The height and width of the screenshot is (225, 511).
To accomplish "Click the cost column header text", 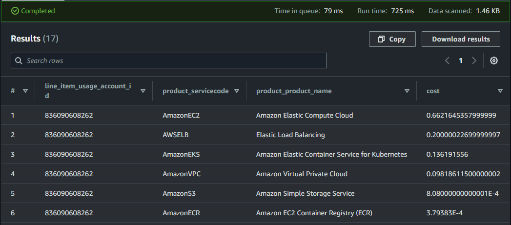I will tap(433, 91).
